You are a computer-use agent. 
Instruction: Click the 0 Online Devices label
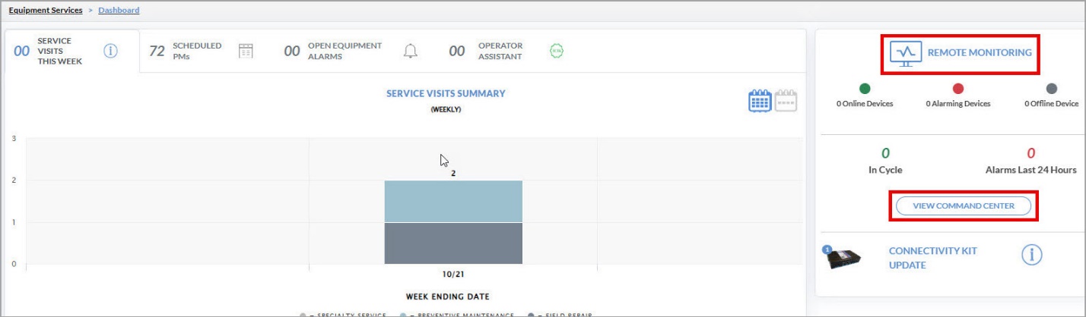tap(865, 104)
